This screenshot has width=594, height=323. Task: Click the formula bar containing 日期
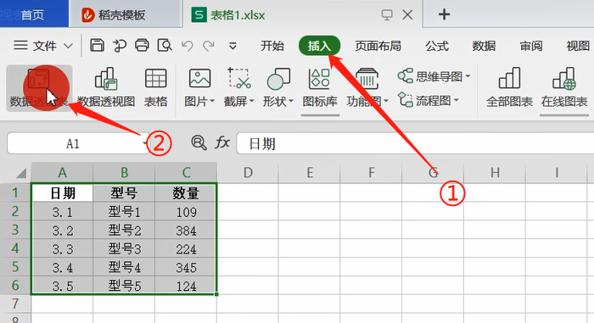[415, 143]
